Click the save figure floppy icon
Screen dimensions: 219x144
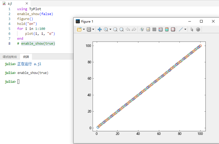[89, 29]
